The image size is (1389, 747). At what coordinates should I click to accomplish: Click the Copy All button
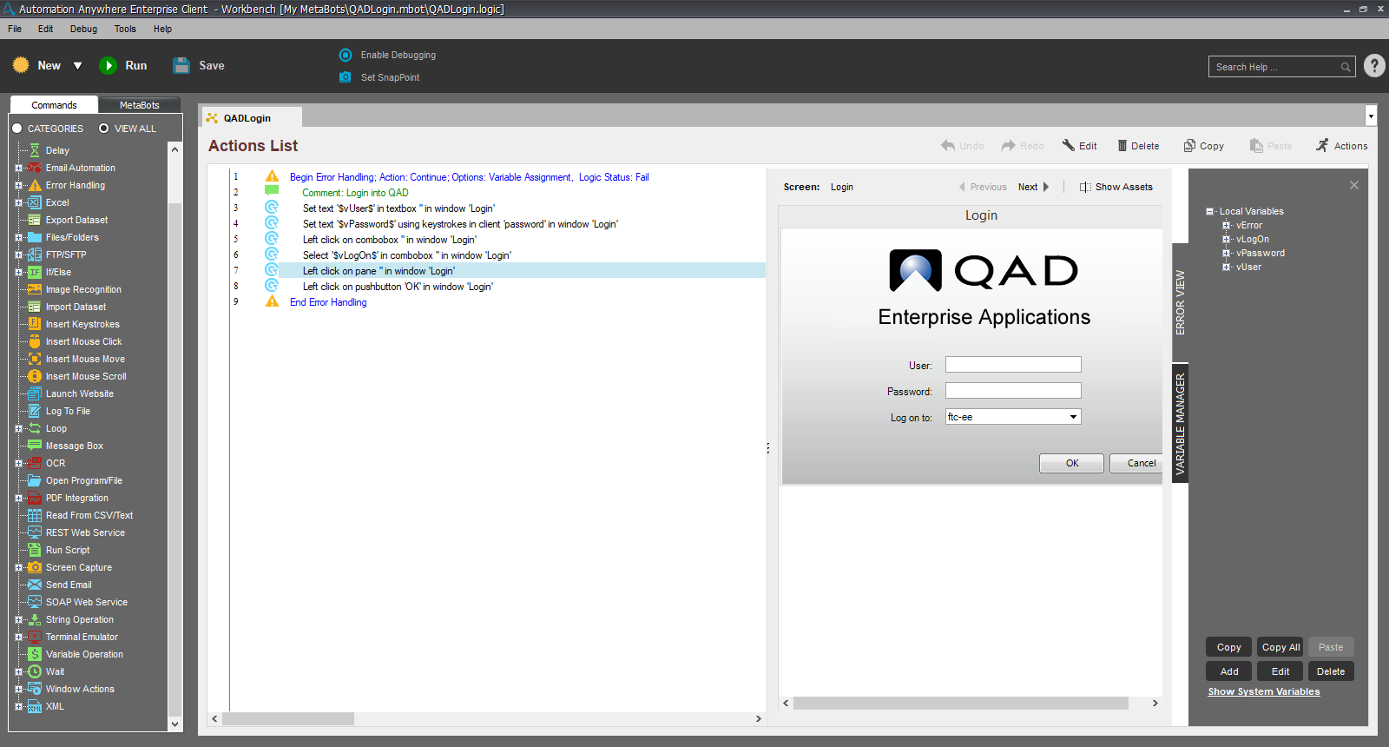coord(1280,647)
